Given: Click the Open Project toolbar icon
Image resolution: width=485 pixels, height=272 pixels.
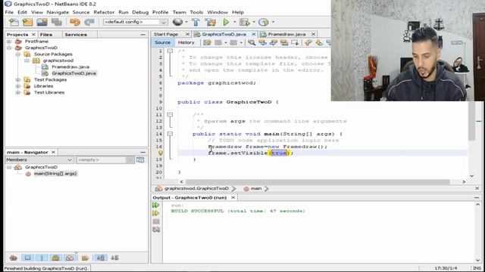Looking at the screenshot, I should tap(42, 22).
